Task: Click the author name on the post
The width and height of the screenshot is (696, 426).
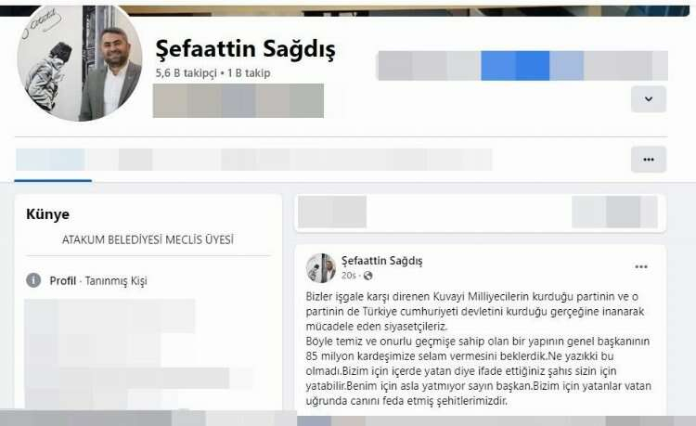Action: click(x=381, y=261)
